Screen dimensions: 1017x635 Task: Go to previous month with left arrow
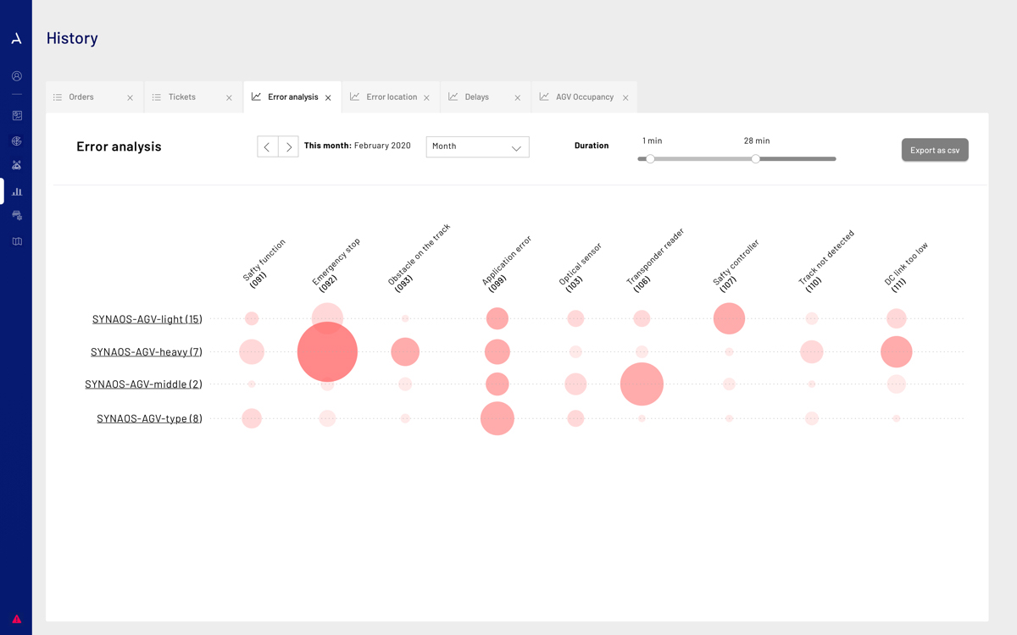(x=268, y=146)
